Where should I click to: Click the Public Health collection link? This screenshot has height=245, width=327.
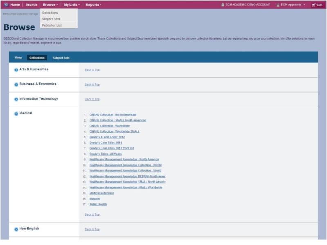(98, 205)
